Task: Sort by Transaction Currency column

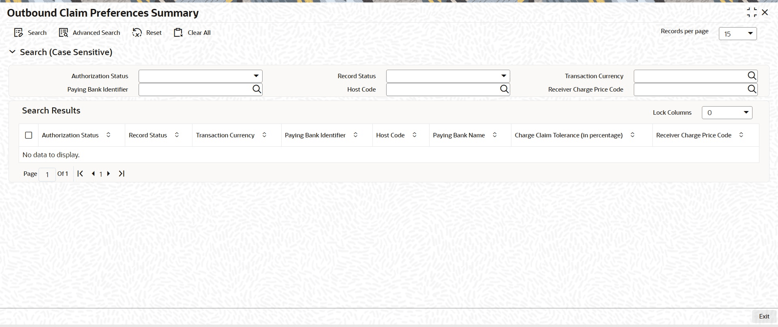Action: (x=264, y=135)
